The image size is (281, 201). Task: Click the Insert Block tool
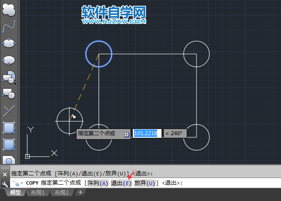tap(8, 77)
